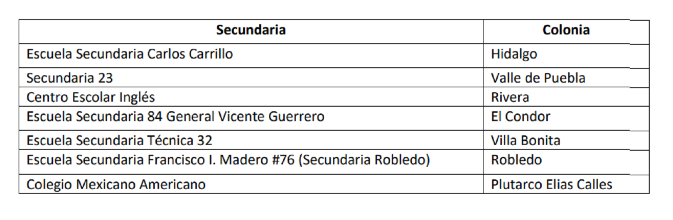Select the Plutarco Elias Calles cell
673x220 pixels.
(x=551, y=184)
